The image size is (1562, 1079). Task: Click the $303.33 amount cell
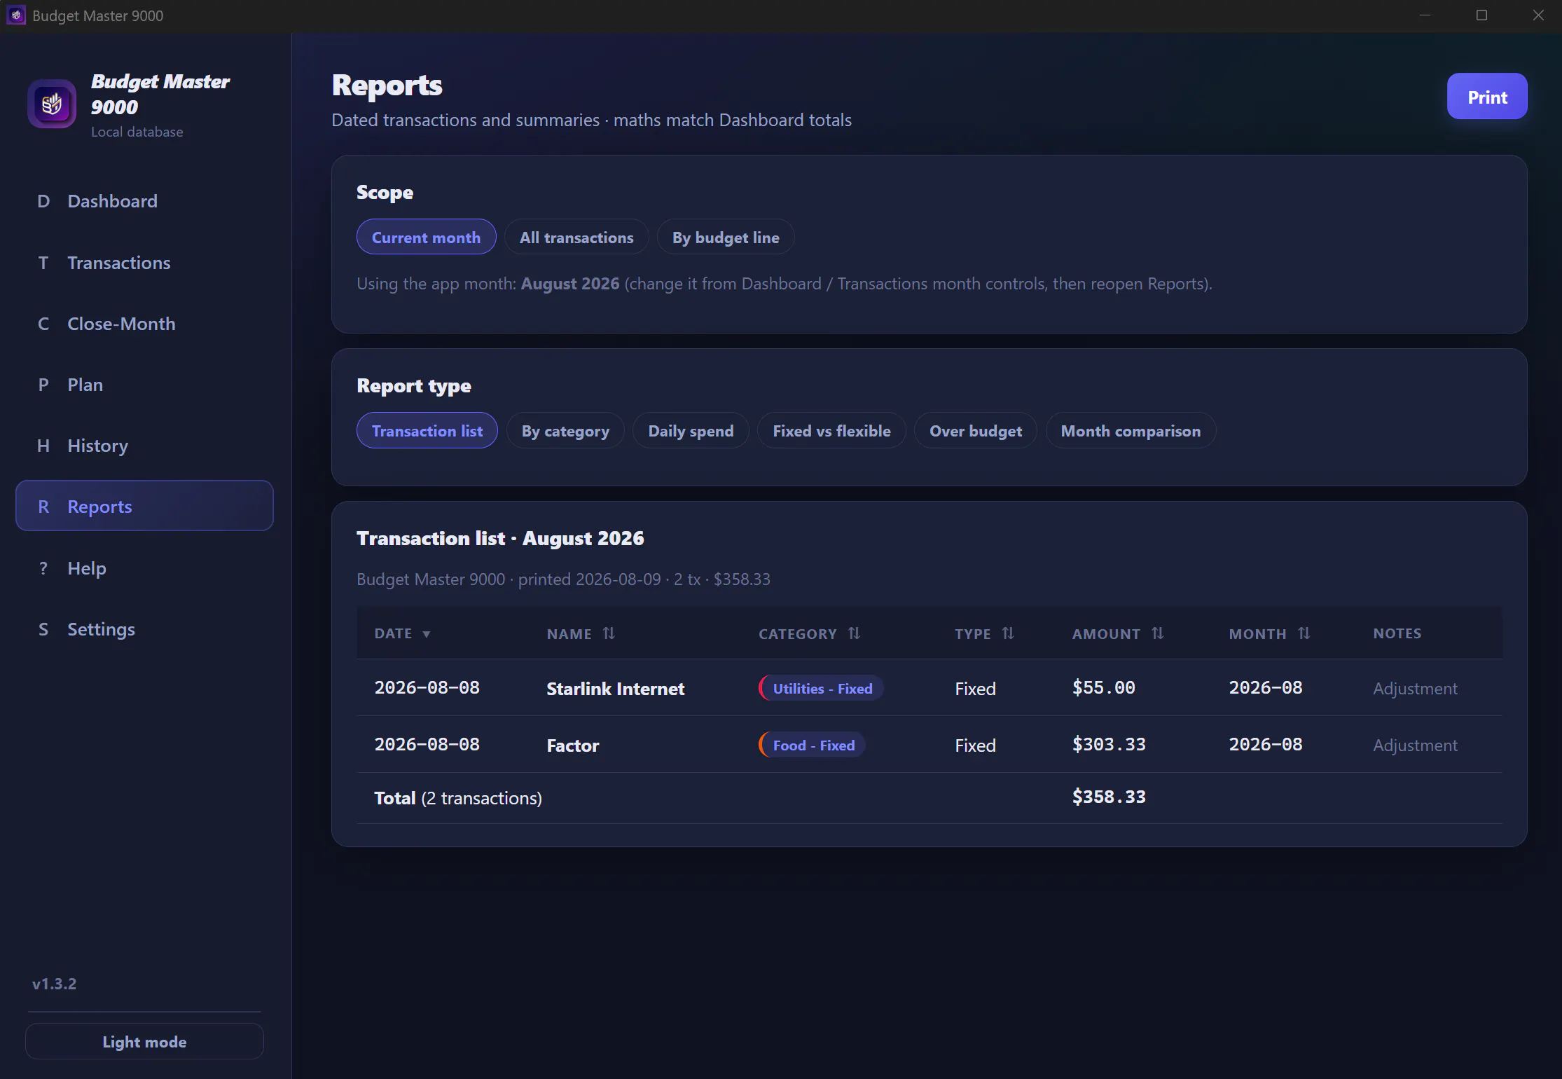(x=1109, y=745)
